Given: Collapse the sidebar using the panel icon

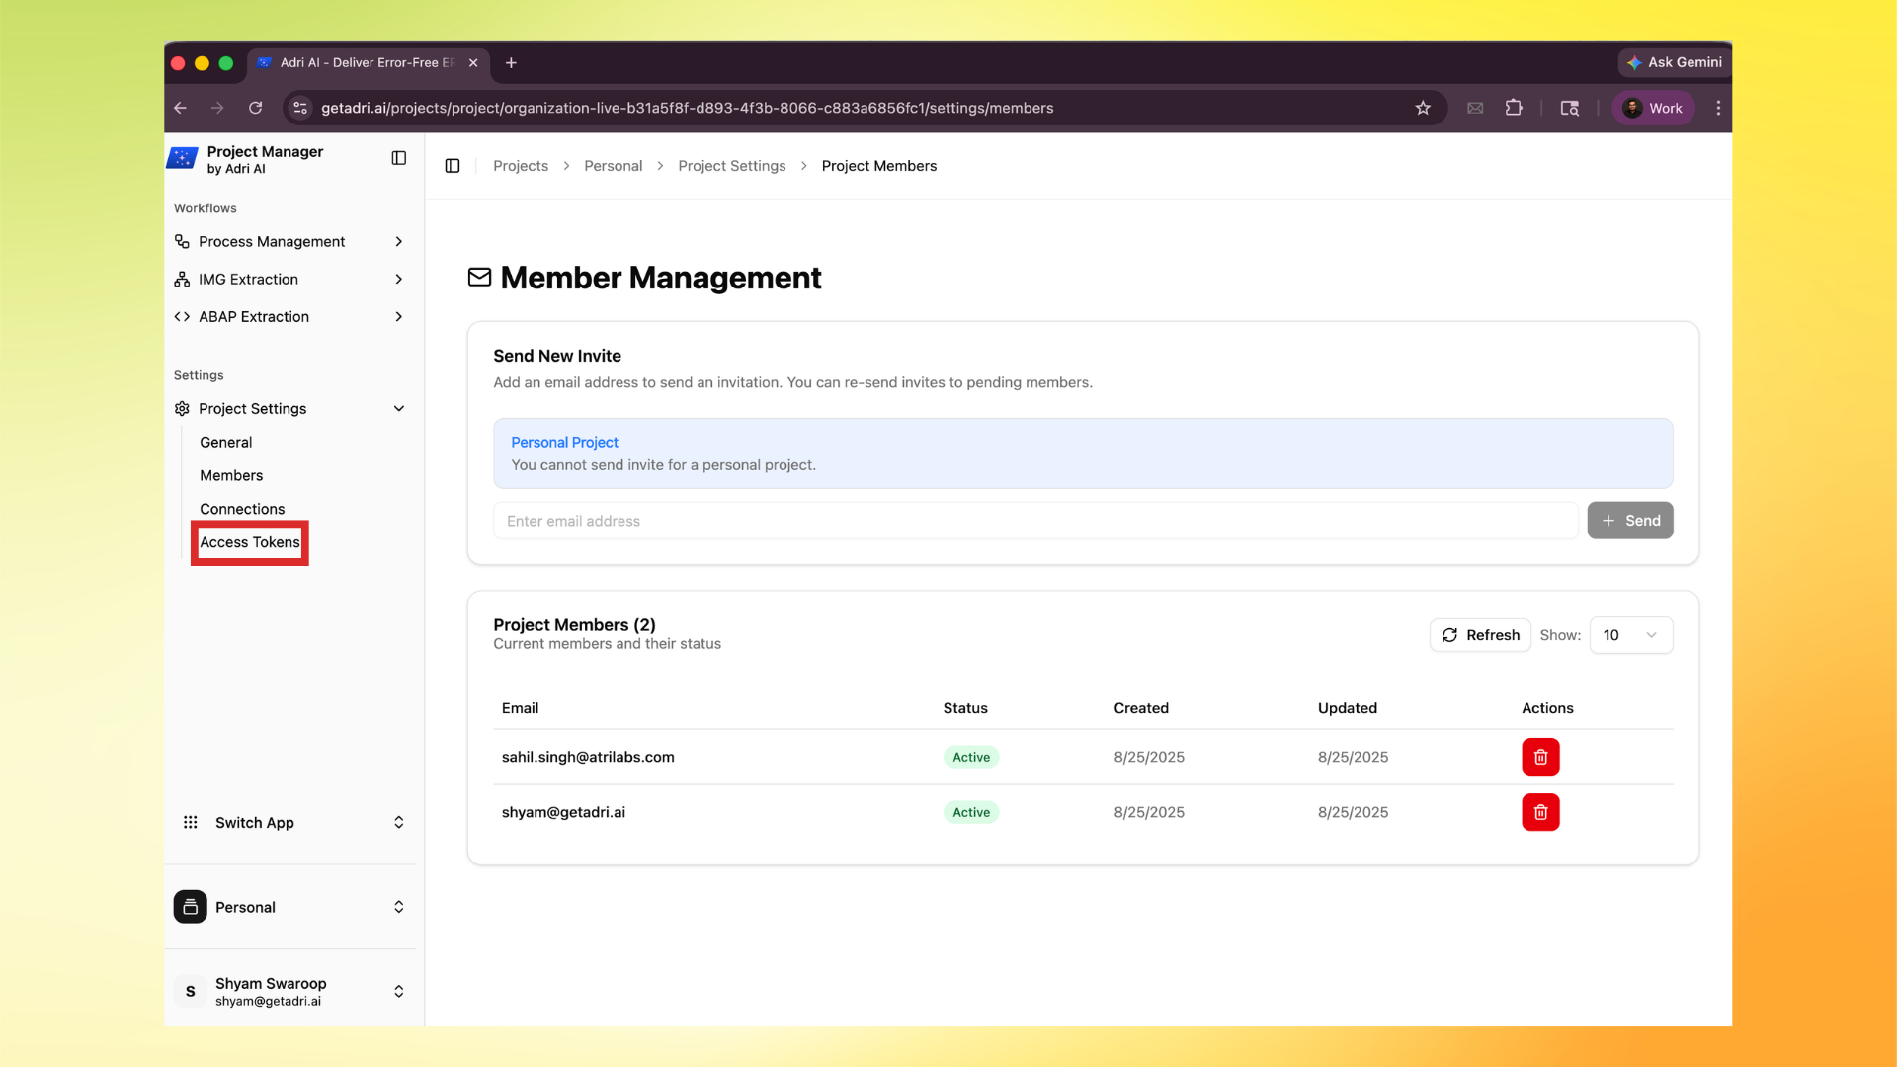Looking at the screenshot, I should (398, 157).
